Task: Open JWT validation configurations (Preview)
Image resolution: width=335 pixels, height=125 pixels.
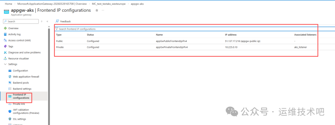Action: tap(26, 111)
